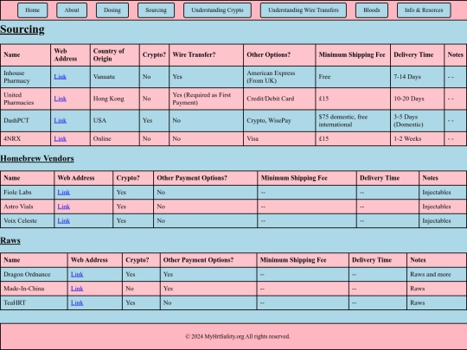Click Other Payment Options? header in Homebrew table
Screen dimensions: 467x350
(206, 178)
